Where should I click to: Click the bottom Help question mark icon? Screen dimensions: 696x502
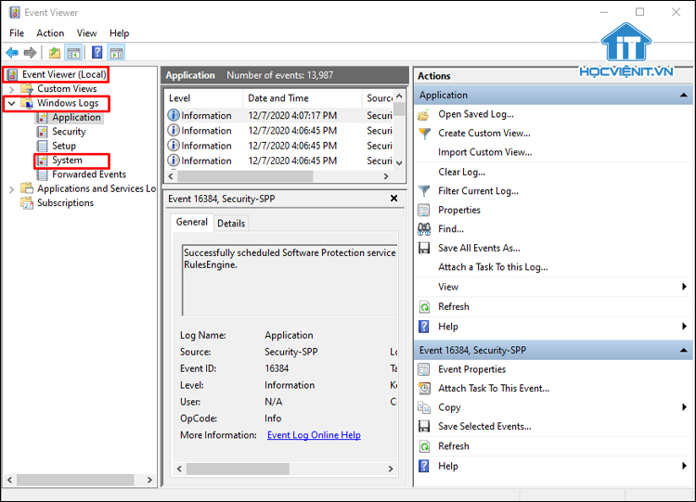coord(424,466)
